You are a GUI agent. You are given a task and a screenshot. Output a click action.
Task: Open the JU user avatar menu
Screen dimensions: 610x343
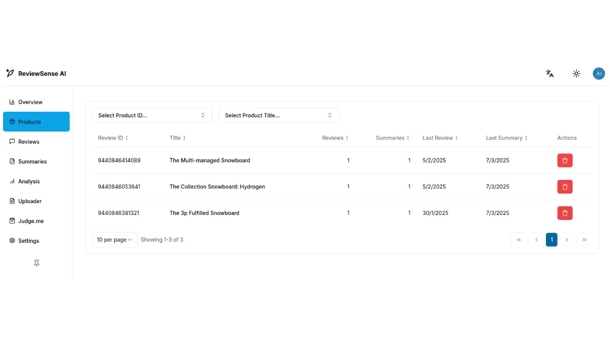point(598,74)
